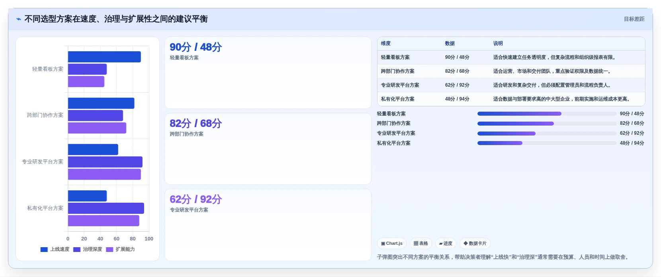The image size is (661, 277).
Task: Click the Chart.js tag chip
Action: pos(392,243)
